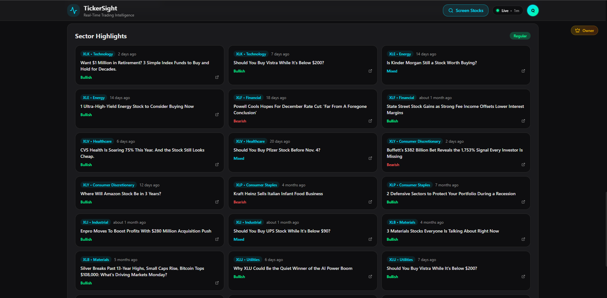
Task: Click Bearish label on the Powell card
Action: (240, 121)
